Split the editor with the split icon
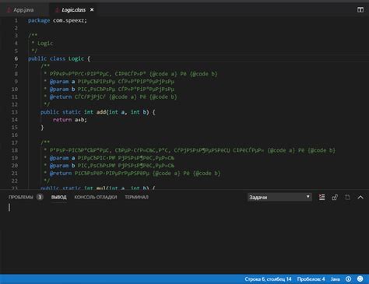This screenshot has width=369, height=284. tap(360, 10)
